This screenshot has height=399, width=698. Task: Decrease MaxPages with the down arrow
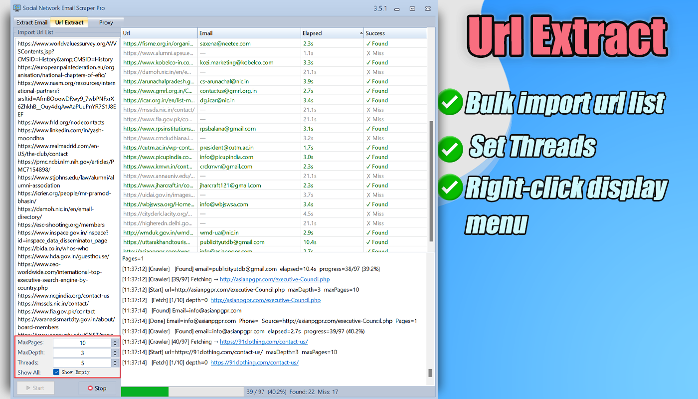(115, 345)
